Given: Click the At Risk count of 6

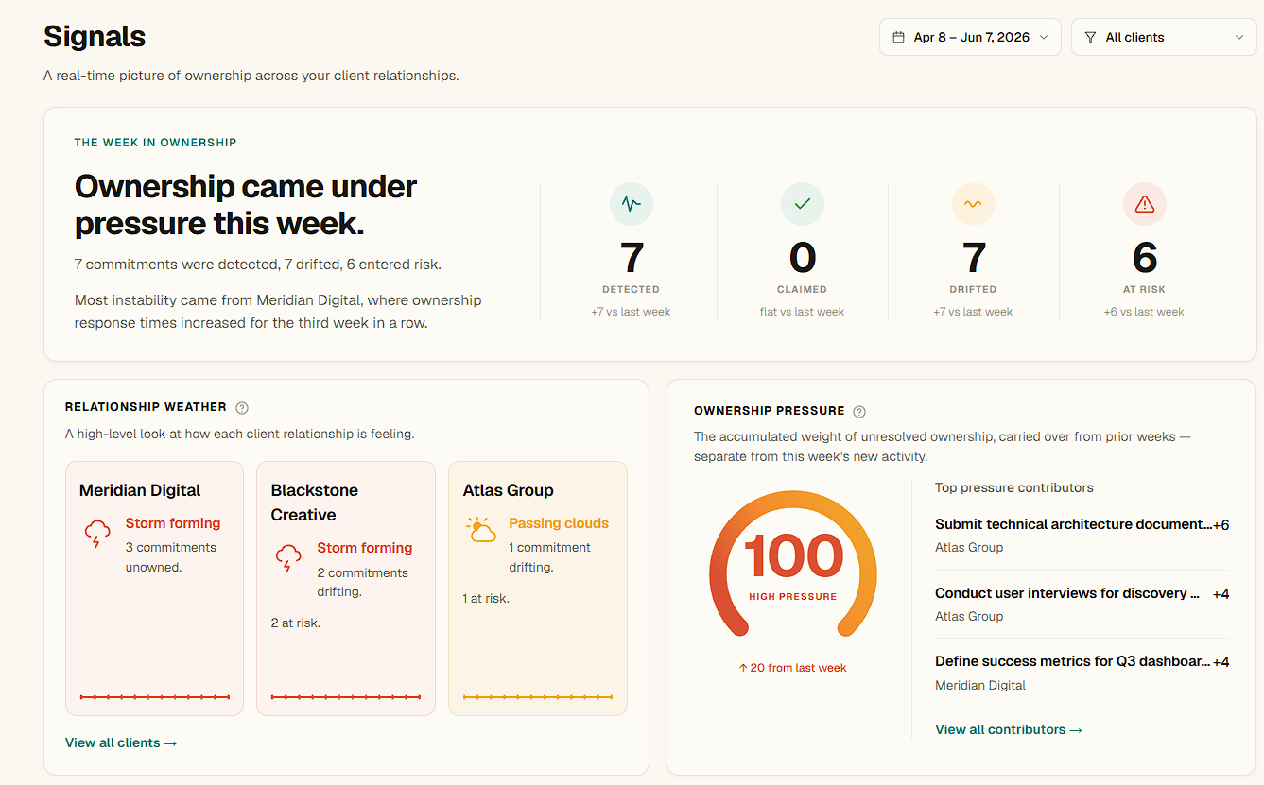Looking at the screenshot, I should tap(1145, 258).
